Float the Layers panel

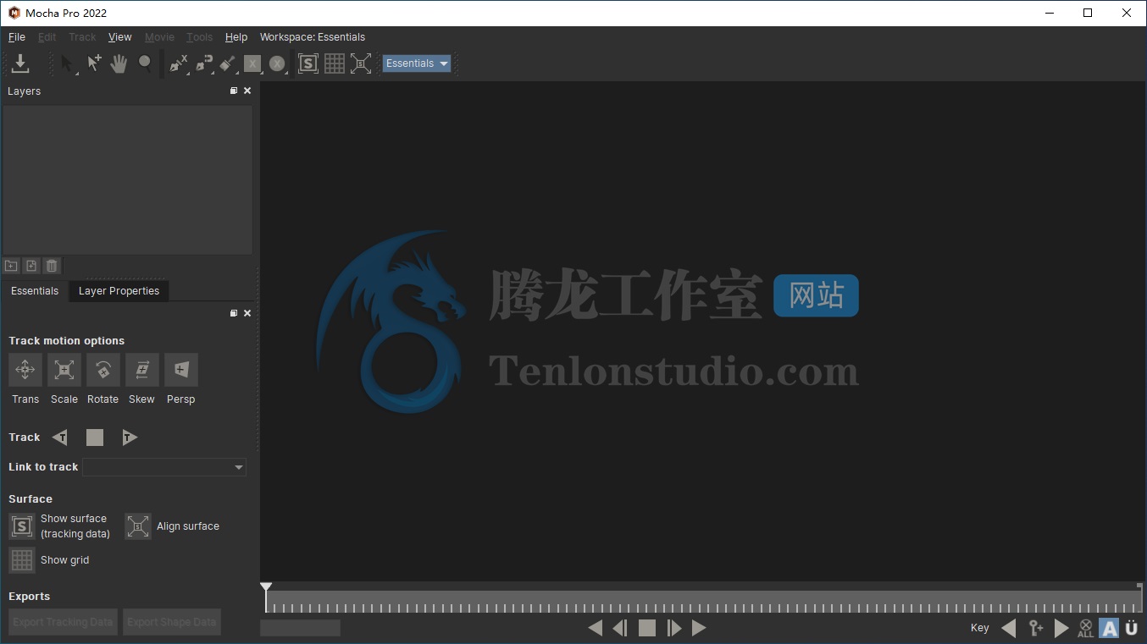(234, 91)
